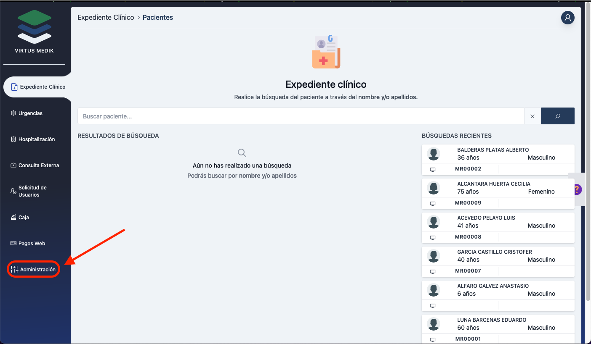Open the Caja module

point(24,218)
